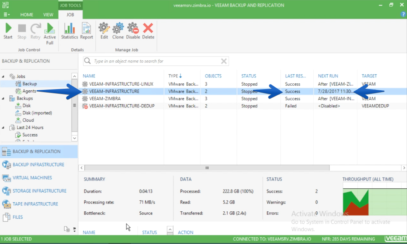The image size is (407, 244).
Task: Collapse the Jobs tree node
Action: [x=3, y=76]
